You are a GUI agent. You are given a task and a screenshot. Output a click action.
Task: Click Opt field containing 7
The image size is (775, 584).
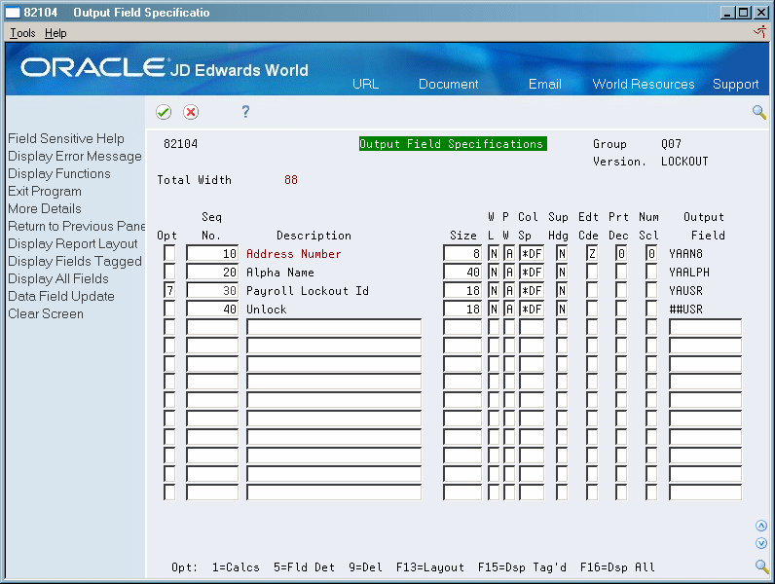pyautogui.click(x=169, y=290)
